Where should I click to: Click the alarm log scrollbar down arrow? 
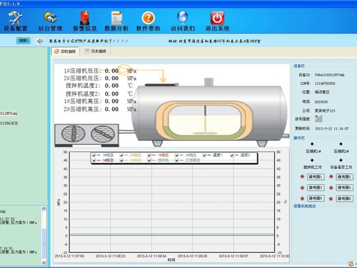44,262
